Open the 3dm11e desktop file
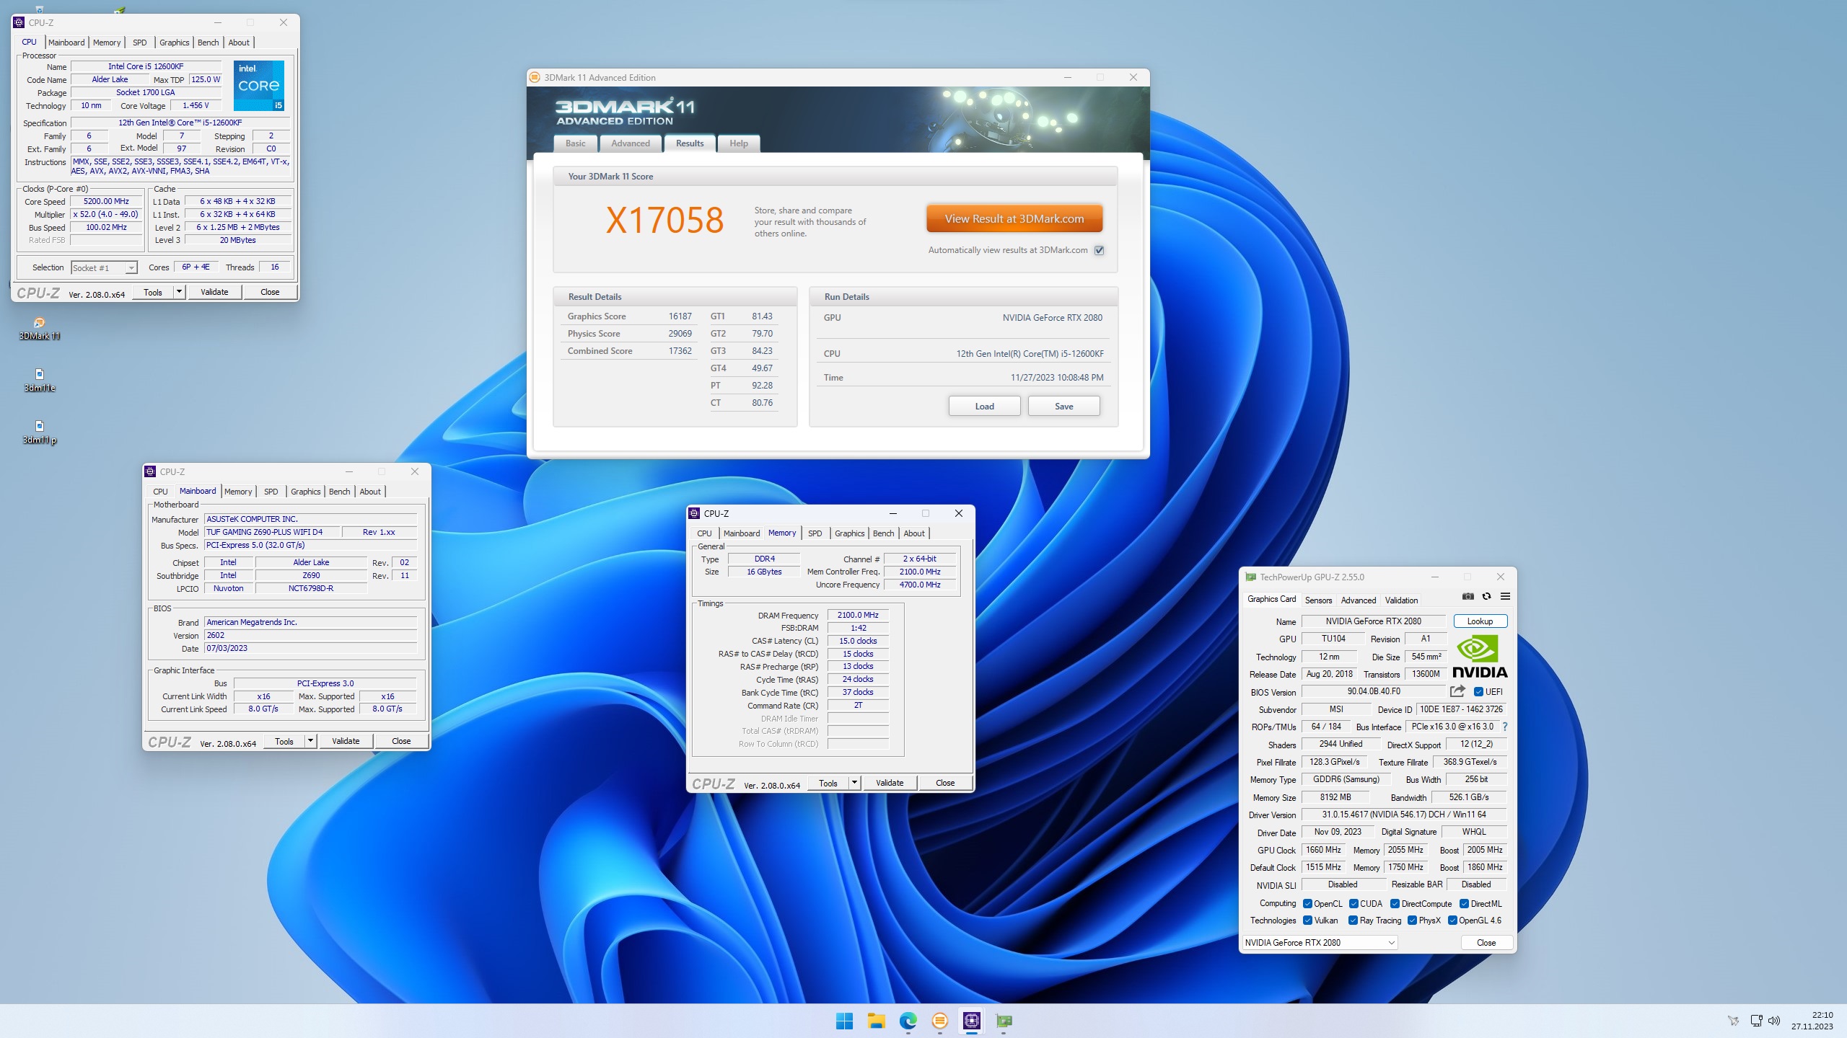 pyautogui.click(x=40, y=380)
